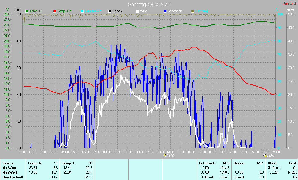
Task: Click the 'l/m²' axis unit label above chart
Action: point(17,10)
